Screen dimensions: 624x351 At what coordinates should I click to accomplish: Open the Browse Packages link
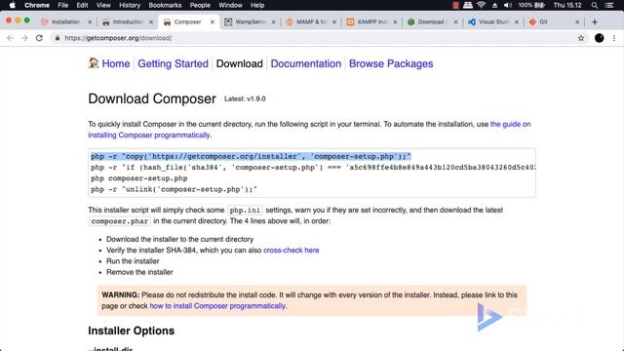tap(391, 63)
